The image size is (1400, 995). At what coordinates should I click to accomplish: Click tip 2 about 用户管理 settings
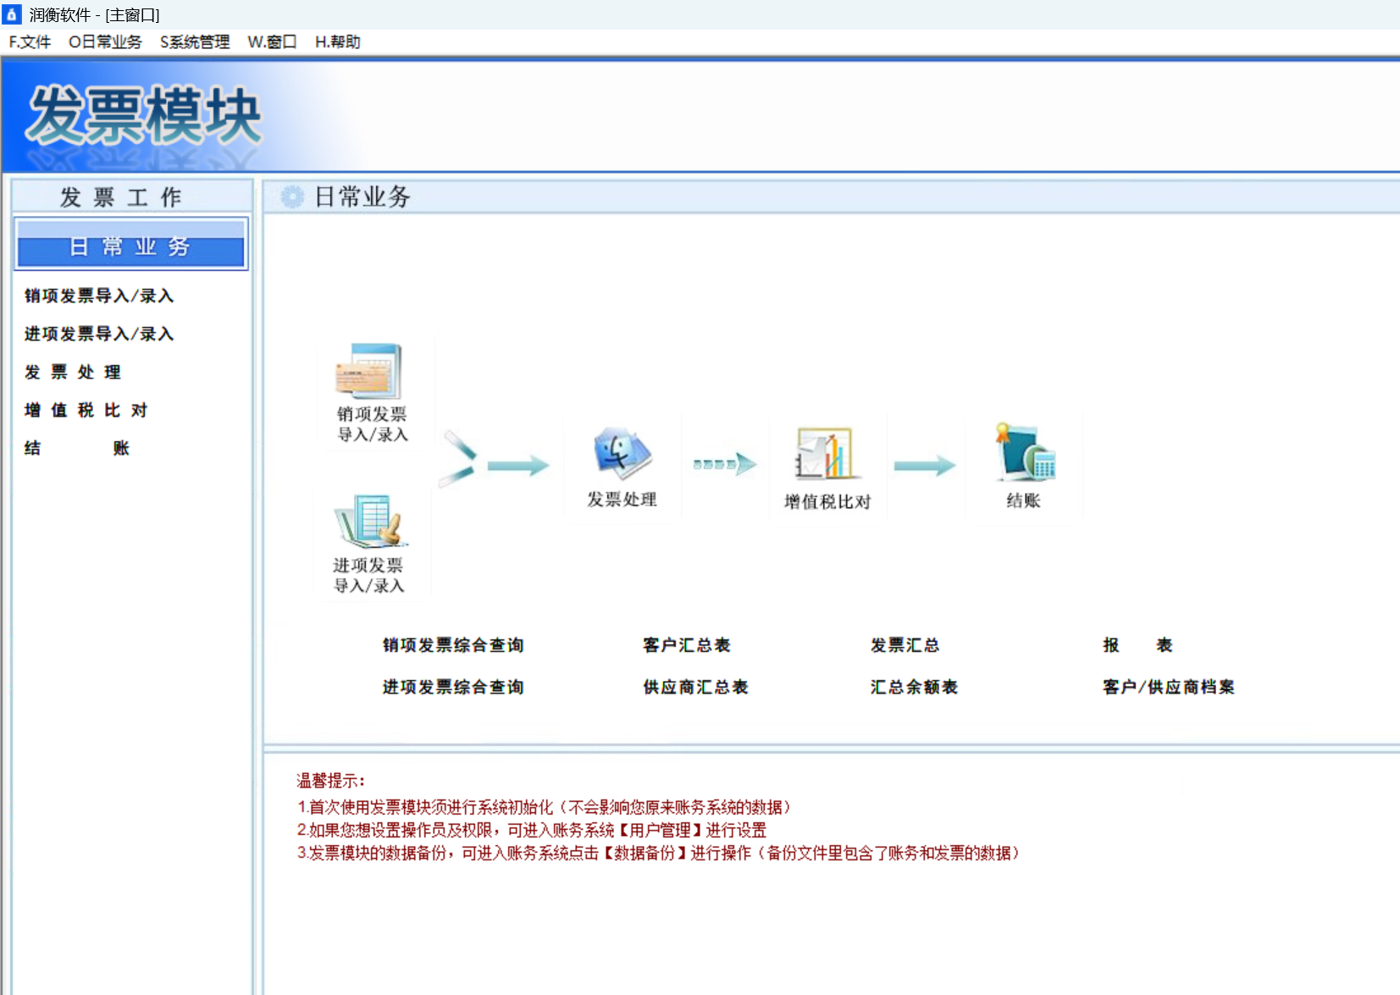coord(532,830)
